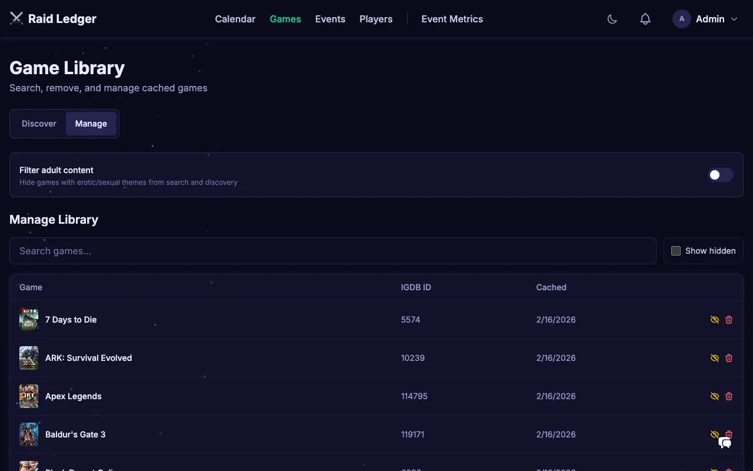Check the Show hidden checkbox
The image size is (753, 471).
(x=675, y=251)
